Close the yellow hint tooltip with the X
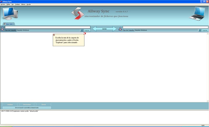 54,35
